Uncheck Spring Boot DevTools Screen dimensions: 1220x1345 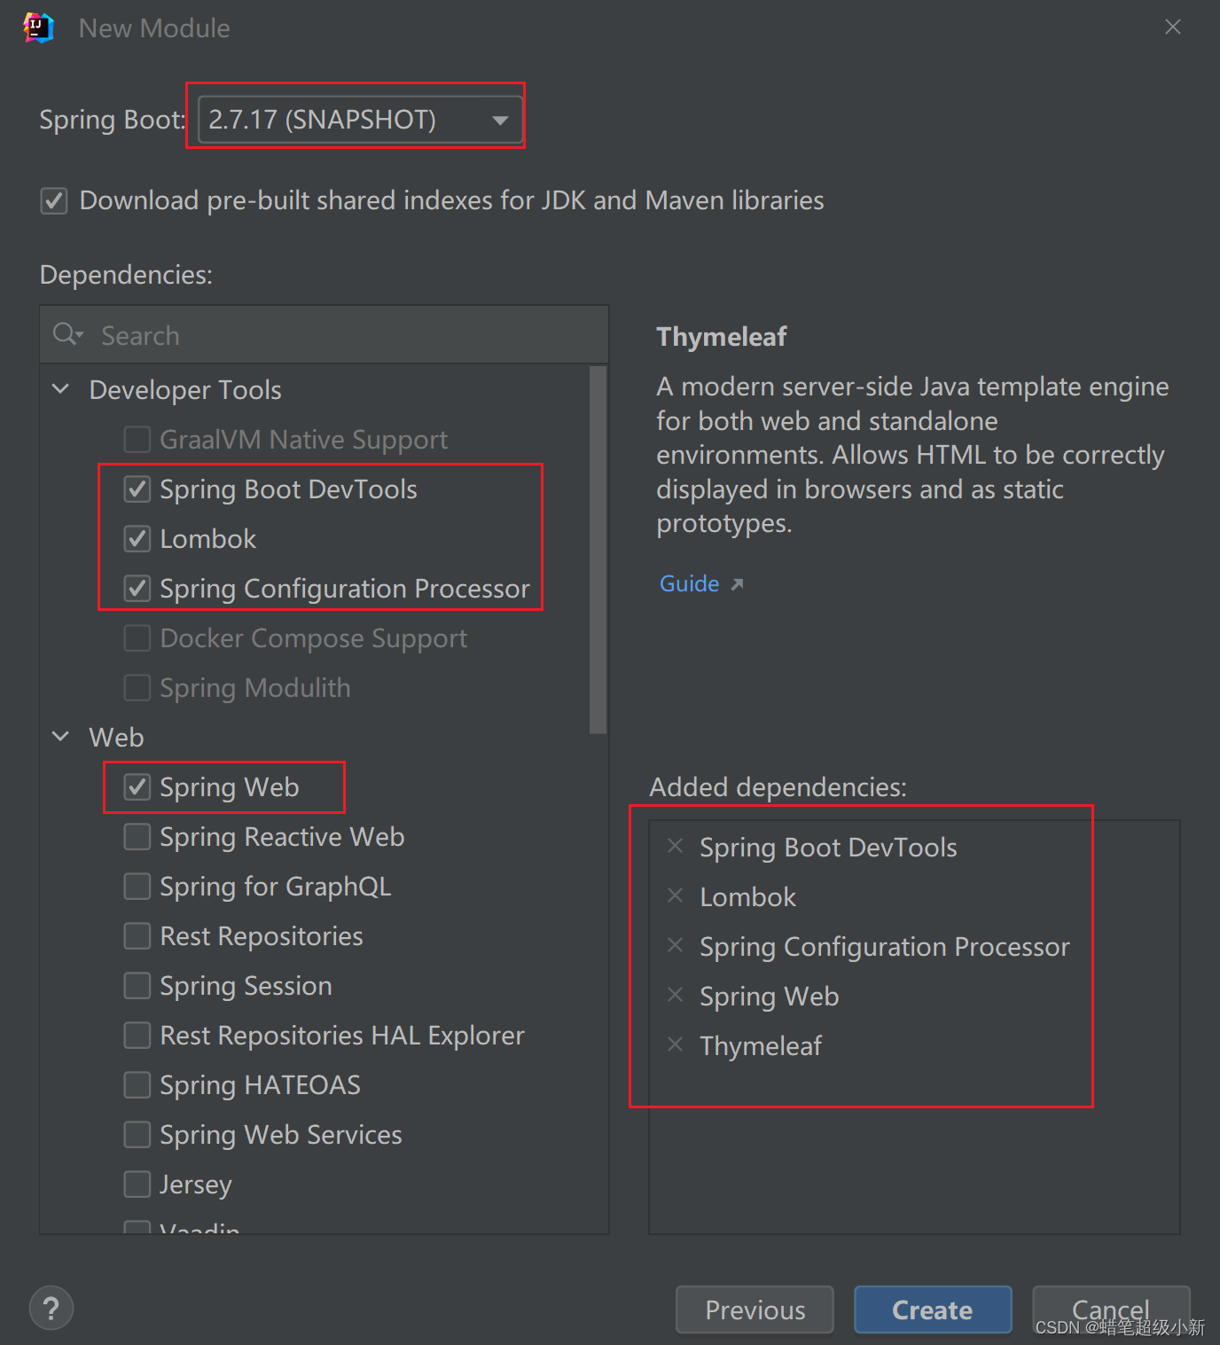pyautogui.click(x=137, y=489)
